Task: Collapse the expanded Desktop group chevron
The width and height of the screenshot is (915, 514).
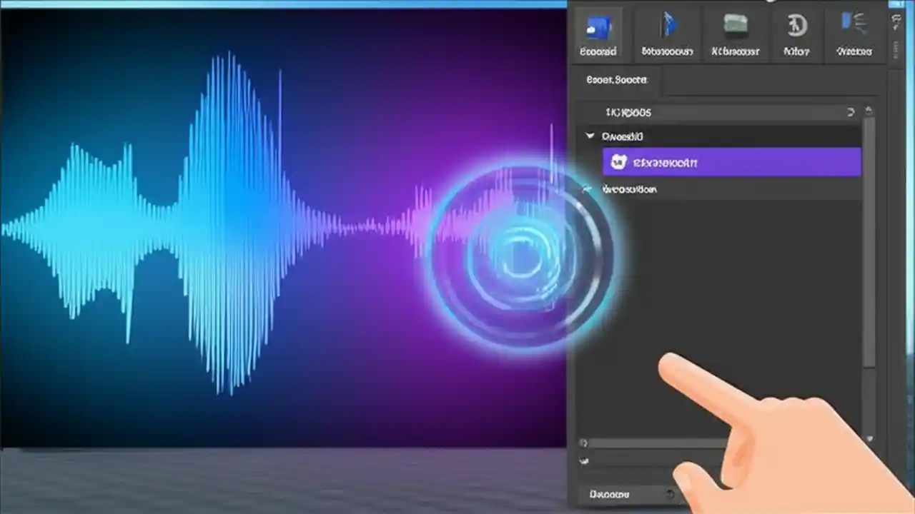Action: coord(590,136)
